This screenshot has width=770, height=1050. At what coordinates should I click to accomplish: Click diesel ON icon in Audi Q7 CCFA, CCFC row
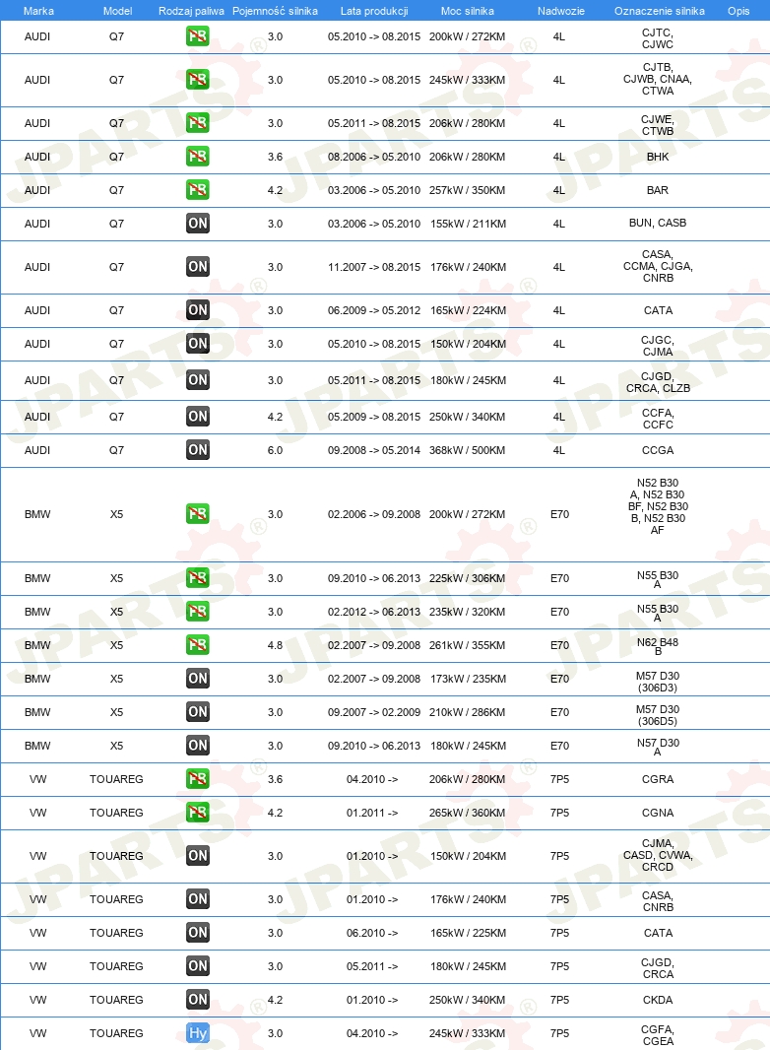(198, 417)
